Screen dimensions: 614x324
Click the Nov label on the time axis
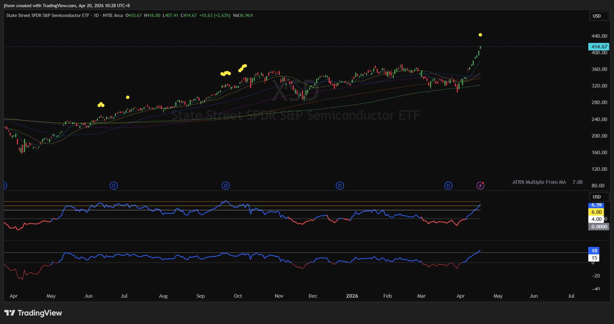click(x=279, y=296)
